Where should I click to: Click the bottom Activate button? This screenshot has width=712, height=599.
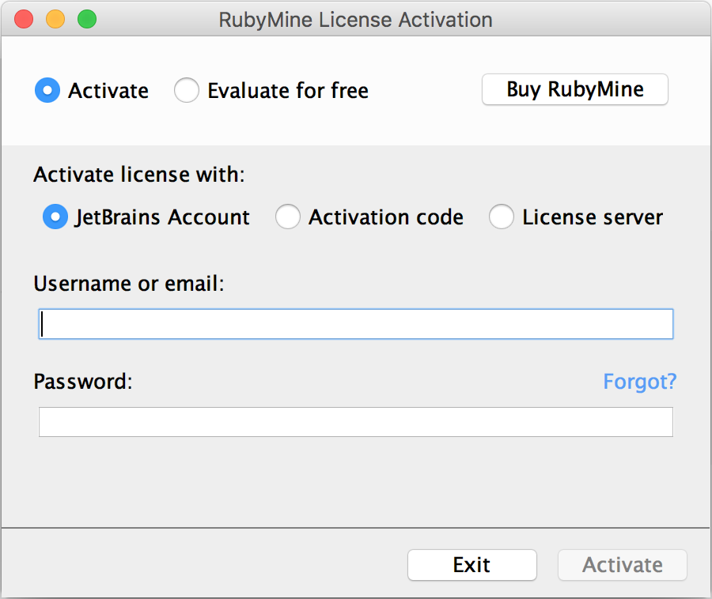623,565
